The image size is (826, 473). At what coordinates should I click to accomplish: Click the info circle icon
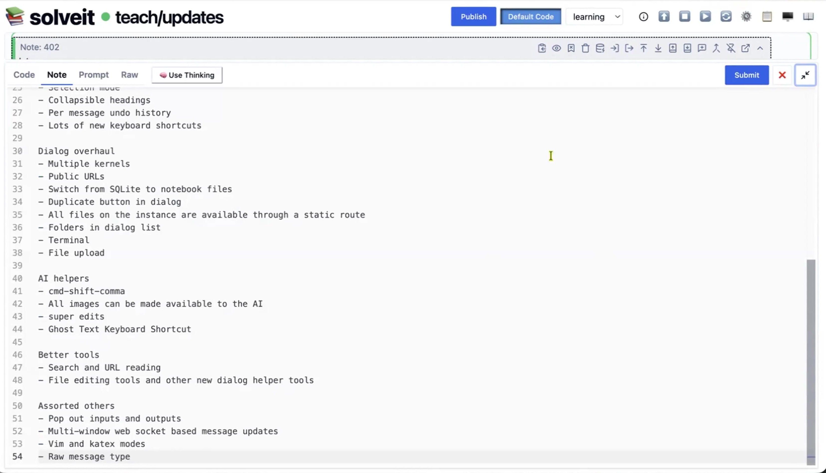click(643, 17)
